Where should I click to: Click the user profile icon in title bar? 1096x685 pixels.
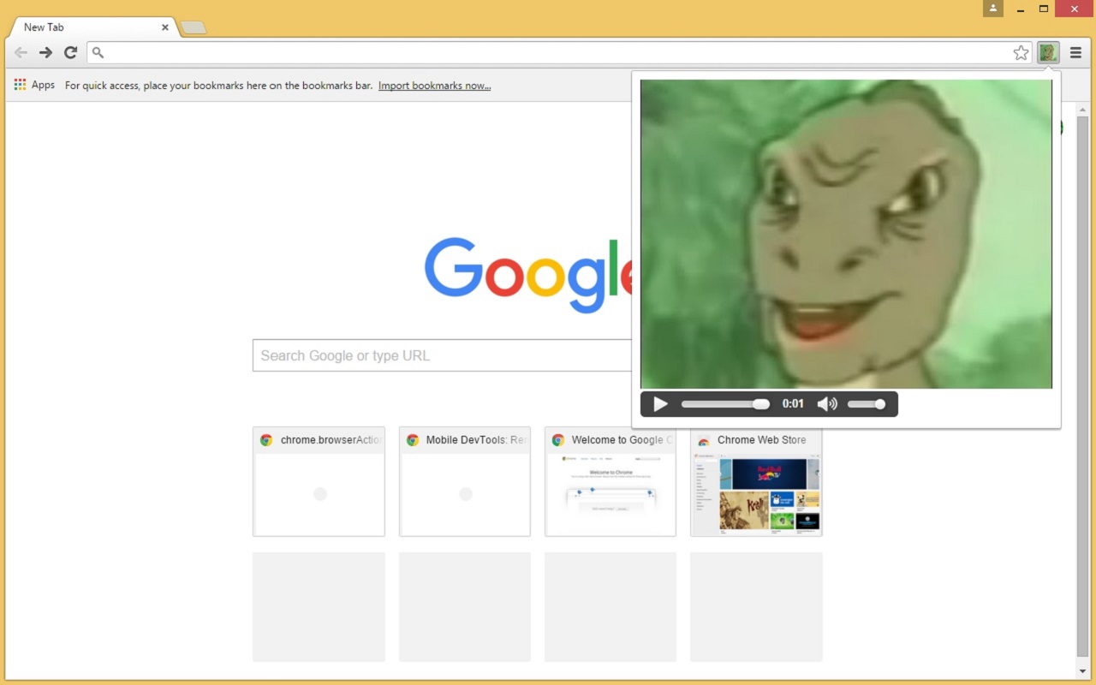(x=993, y=9)
